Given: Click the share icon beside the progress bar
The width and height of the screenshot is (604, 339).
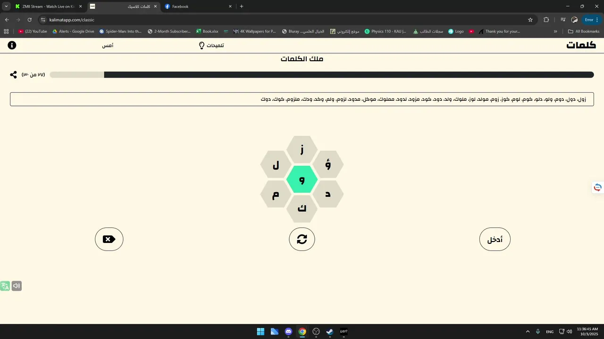Looking at the screenshot, I should (13, 75).
